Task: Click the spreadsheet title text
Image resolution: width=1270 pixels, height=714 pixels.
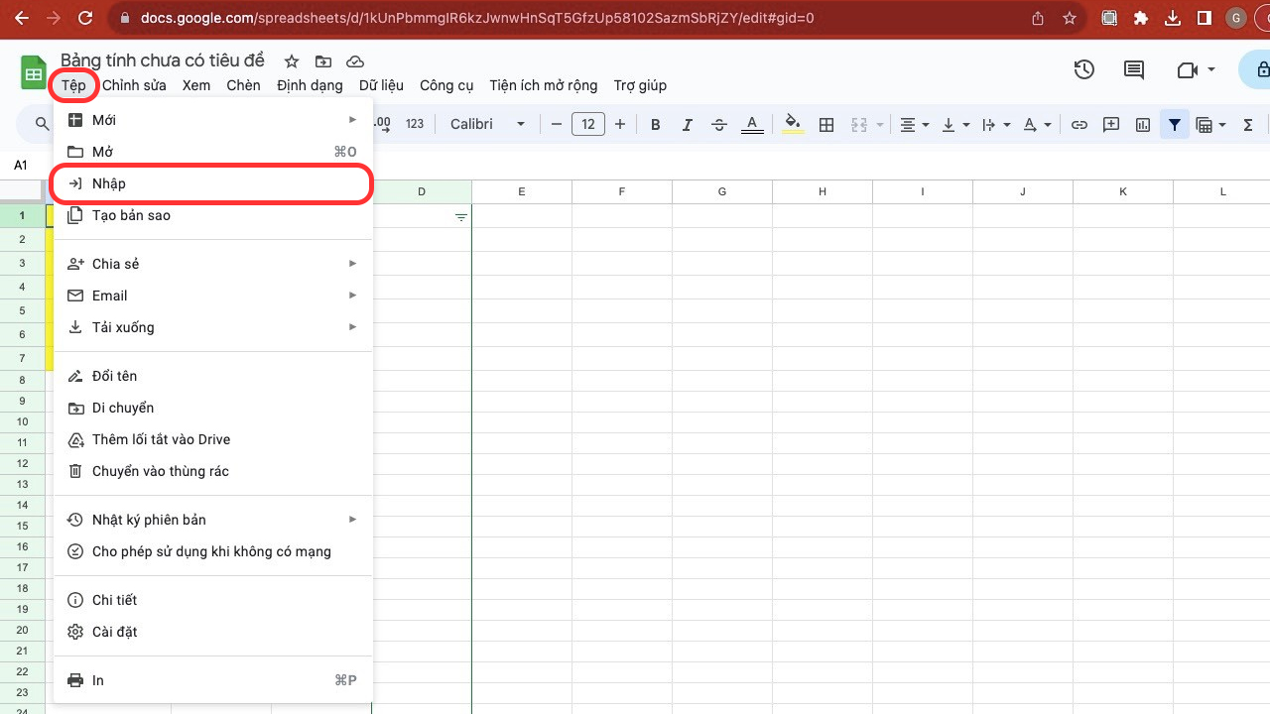Action: click(163, 61)
